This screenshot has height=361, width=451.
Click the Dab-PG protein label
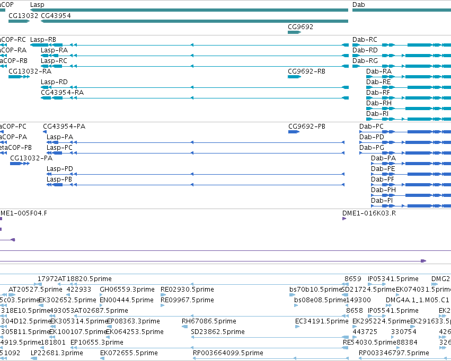[x=372, y=148]
